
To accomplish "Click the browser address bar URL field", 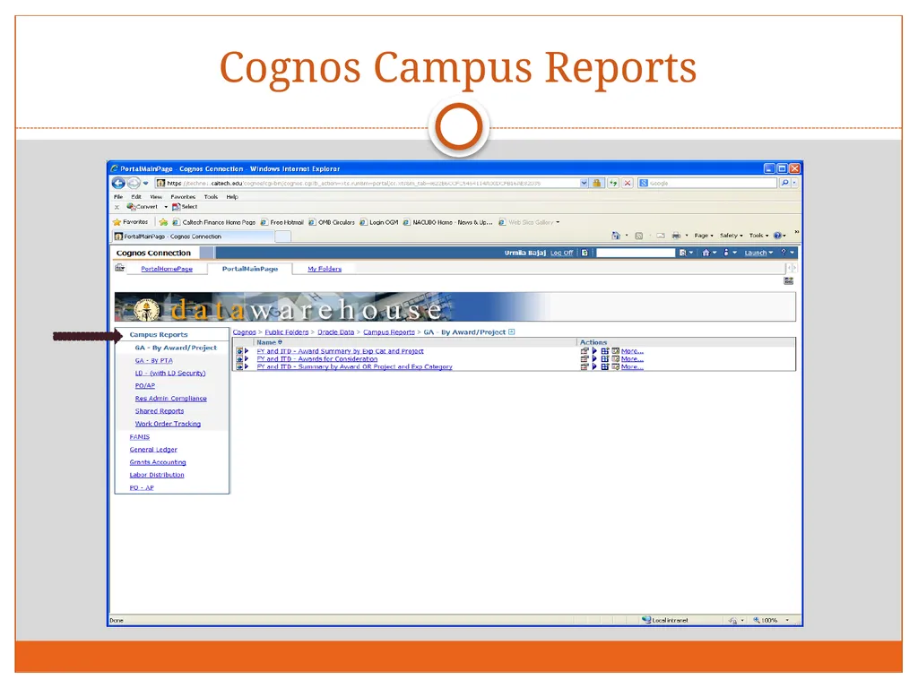I will (367, 183).
